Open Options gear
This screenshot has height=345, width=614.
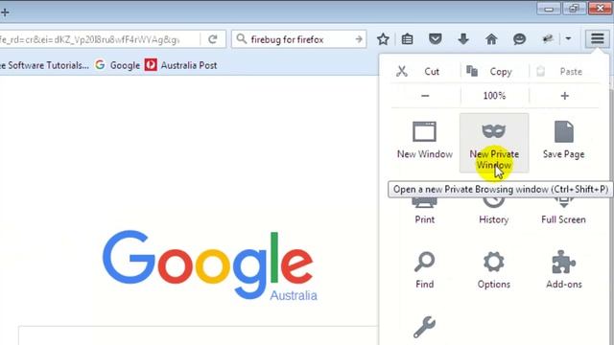click(x=494, y=270)
